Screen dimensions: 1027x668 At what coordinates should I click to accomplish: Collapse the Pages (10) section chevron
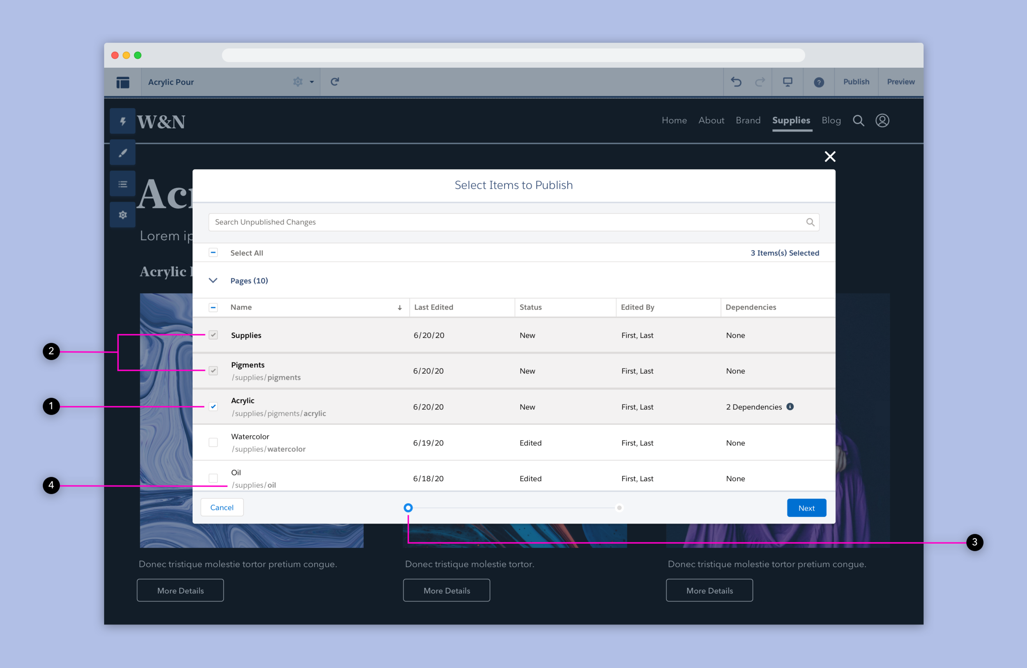point(213,280)
